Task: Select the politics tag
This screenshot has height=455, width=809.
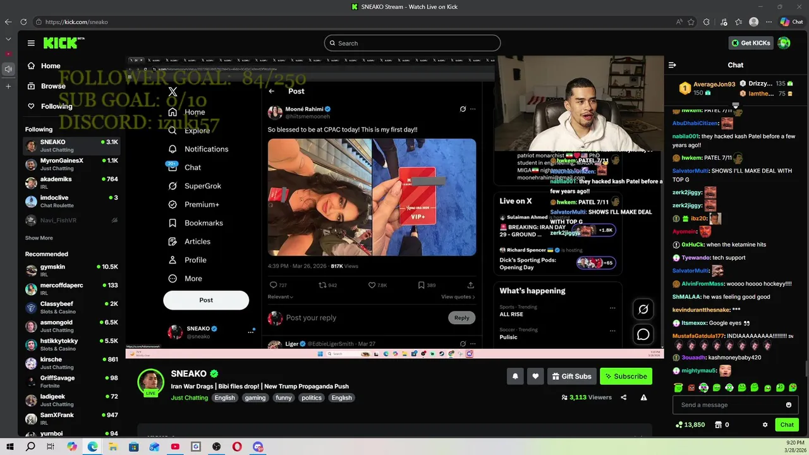Action: click(x=312, y=397)
